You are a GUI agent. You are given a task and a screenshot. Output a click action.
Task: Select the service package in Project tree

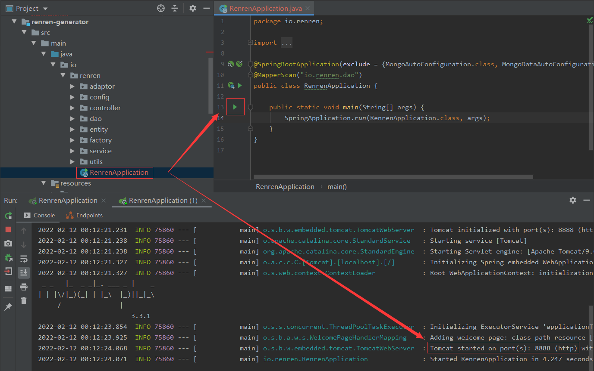click(101, 151)
